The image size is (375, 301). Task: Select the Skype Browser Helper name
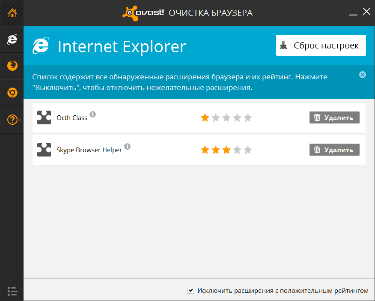coord(89,150)
